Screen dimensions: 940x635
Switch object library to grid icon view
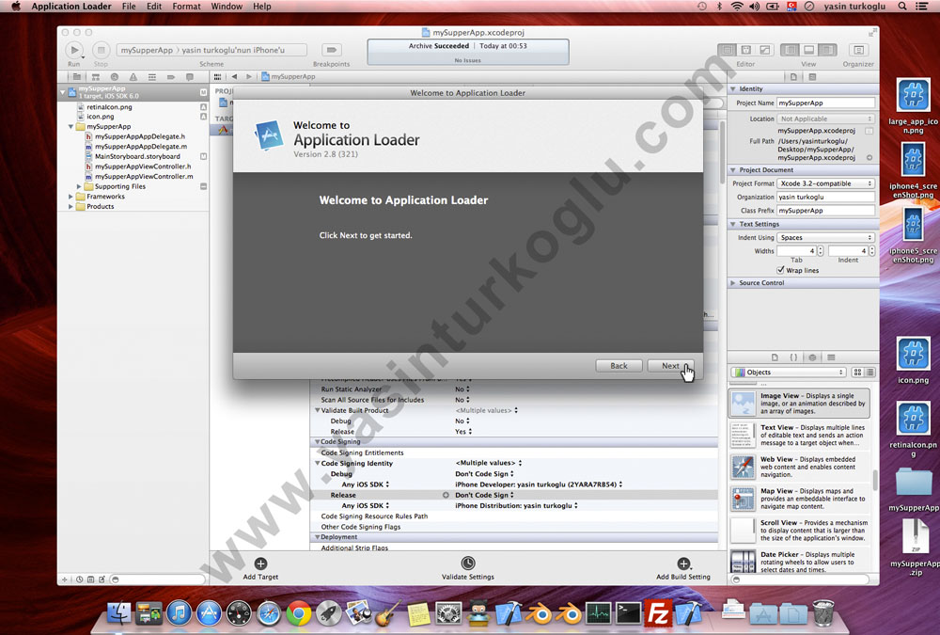click(x=857, y=373)
